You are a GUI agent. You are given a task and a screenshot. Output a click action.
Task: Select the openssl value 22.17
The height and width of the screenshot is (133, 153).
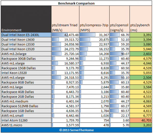[x=120, y=116]
